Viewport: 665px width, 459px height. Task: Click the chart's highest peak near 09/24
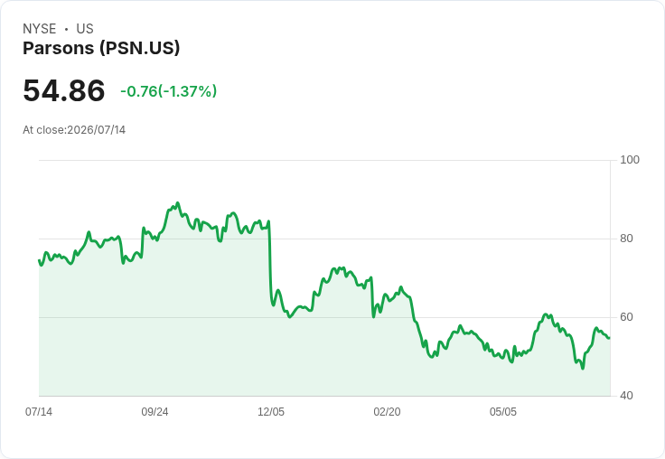(x=177, y=203)
